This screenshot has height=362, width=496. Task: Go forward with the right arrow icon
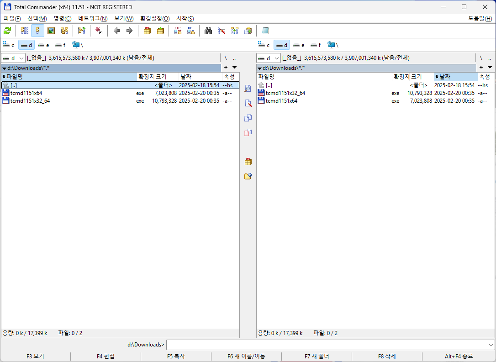[x=129, y=31]
